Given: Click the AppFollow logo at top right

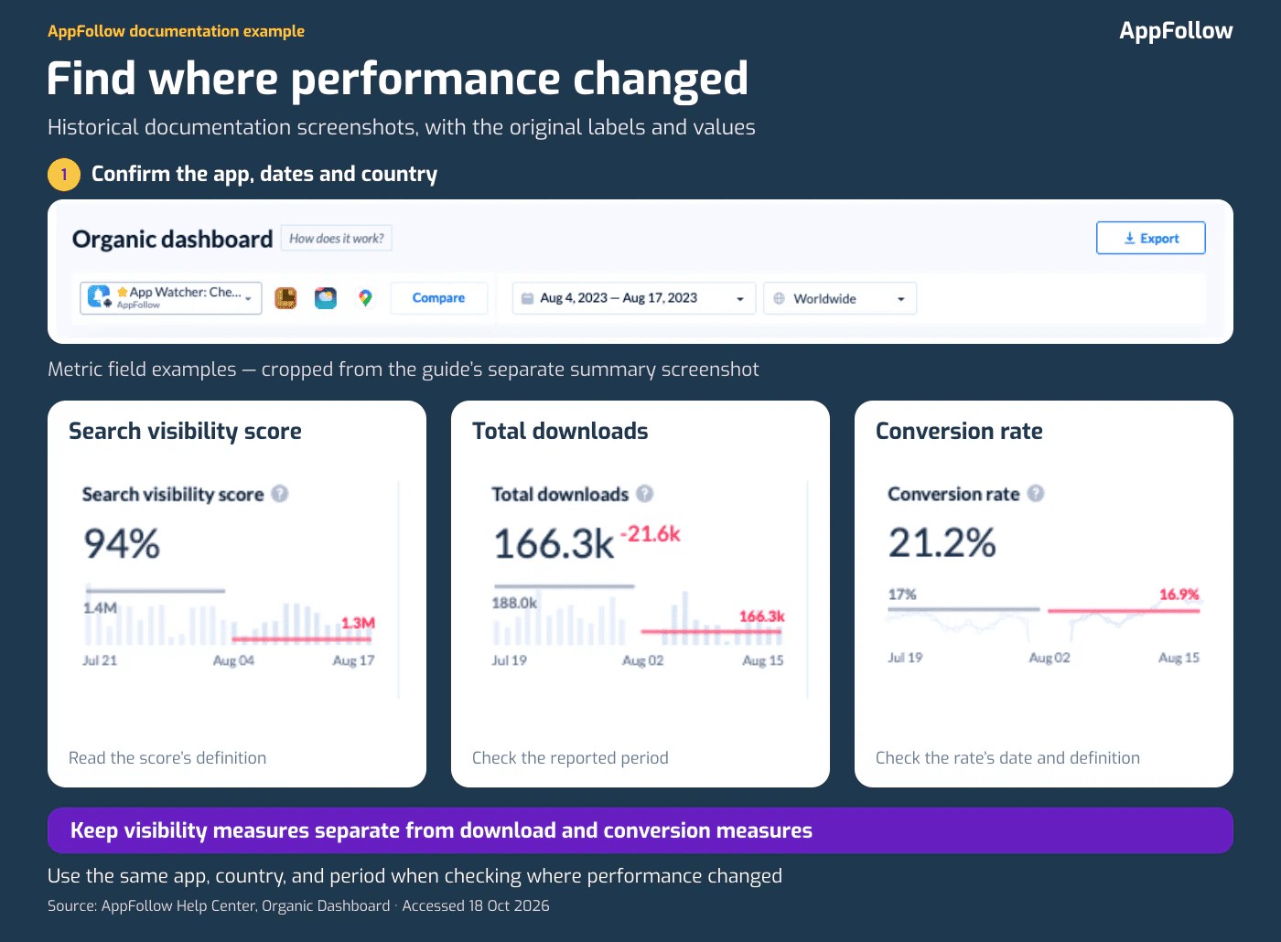Looking at the screenshot, I should pyautogui.click(x=1176, y=31).
